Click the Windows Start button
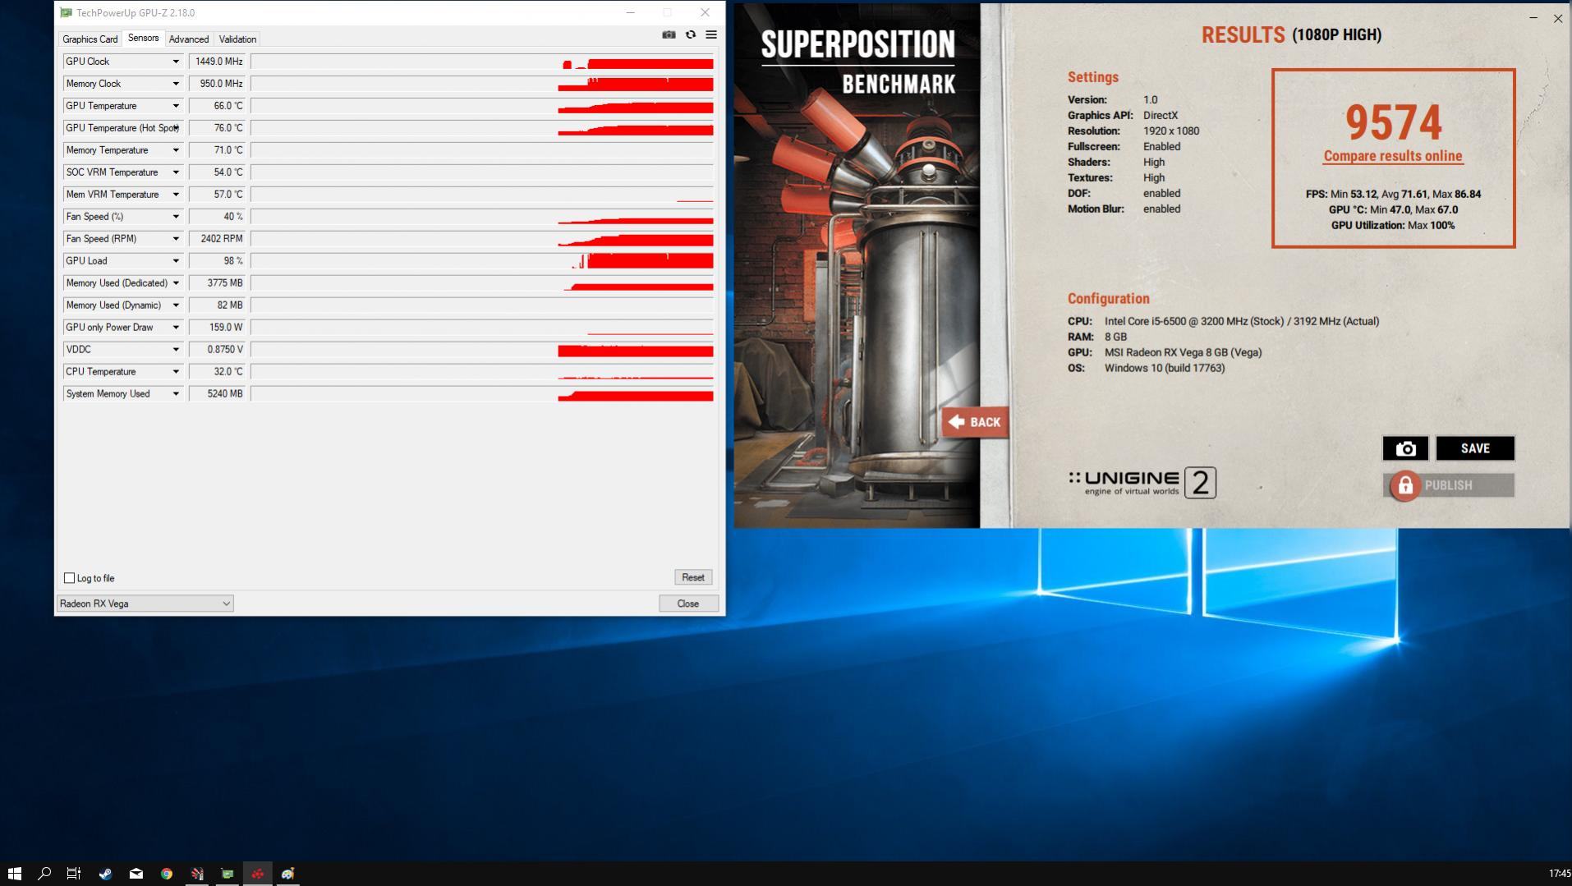1572x886 pixels. point(14,873)
